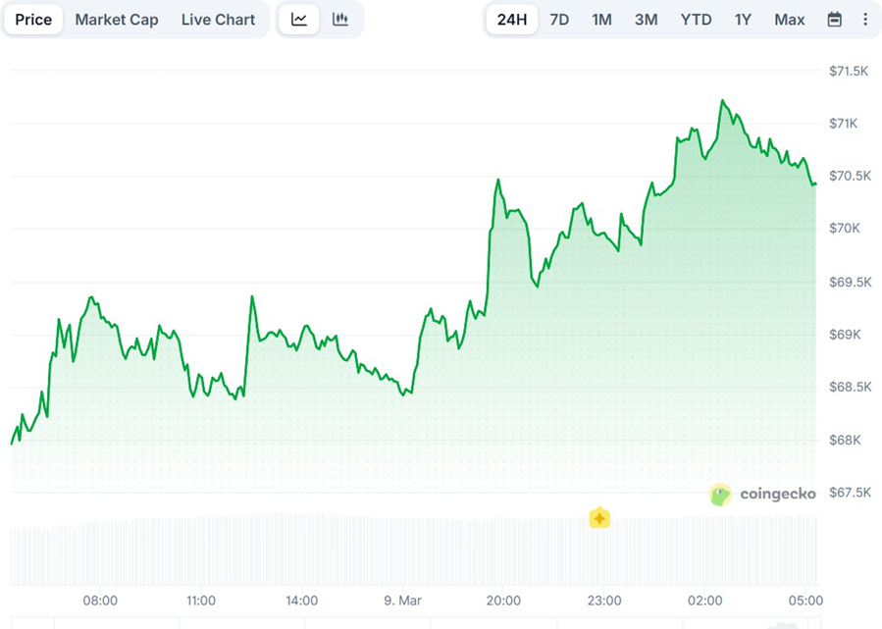Set chart range to 7D
The width and height of the screenshot is (882, 629).
559,20
